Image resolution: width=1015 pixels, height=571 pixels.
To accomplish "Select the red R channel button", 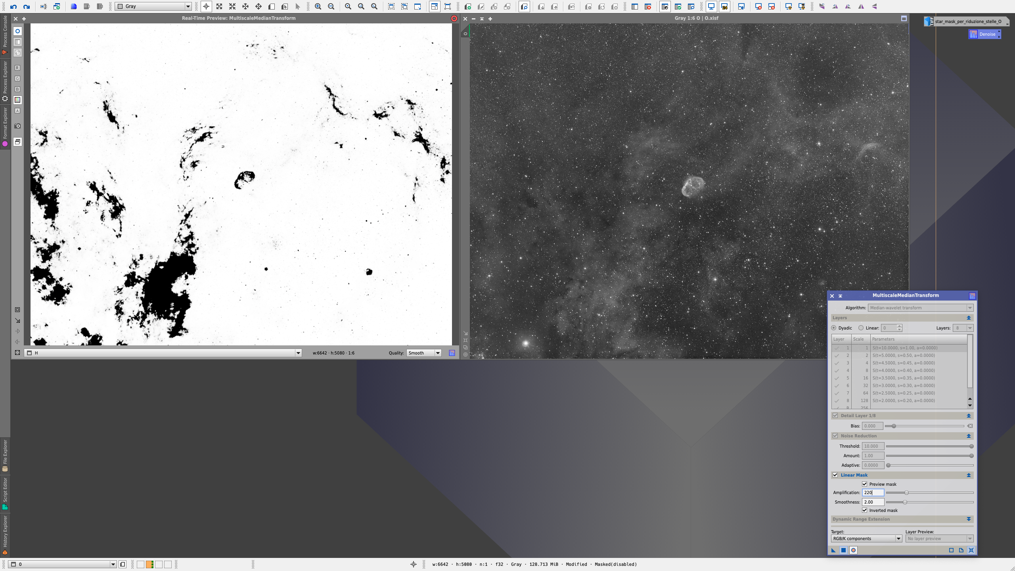I will click(x=17, y=68).
